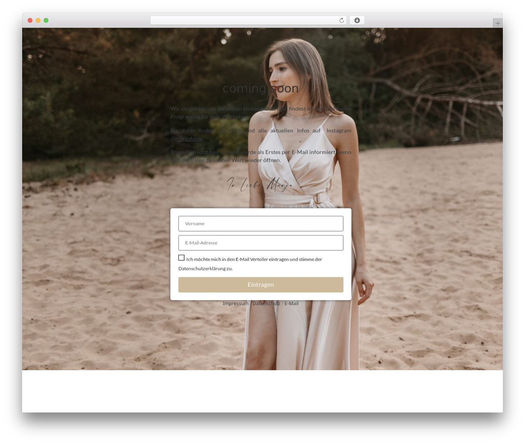
Task: Open the downloads button in the browser toolbar
Action: click(x=357, y=20)
